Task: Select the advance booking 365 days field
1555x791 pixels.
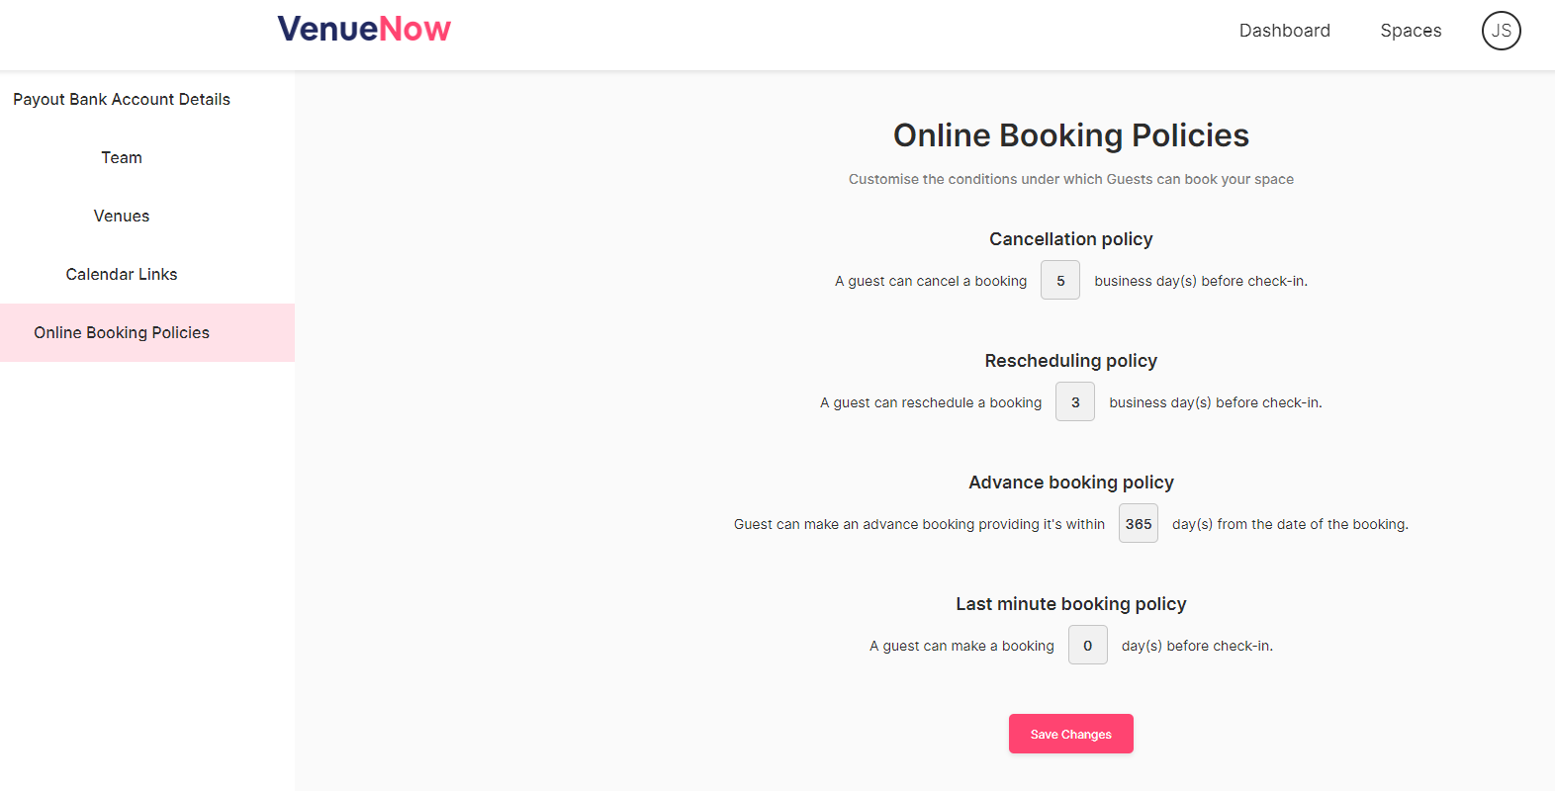Action: 1139,524
